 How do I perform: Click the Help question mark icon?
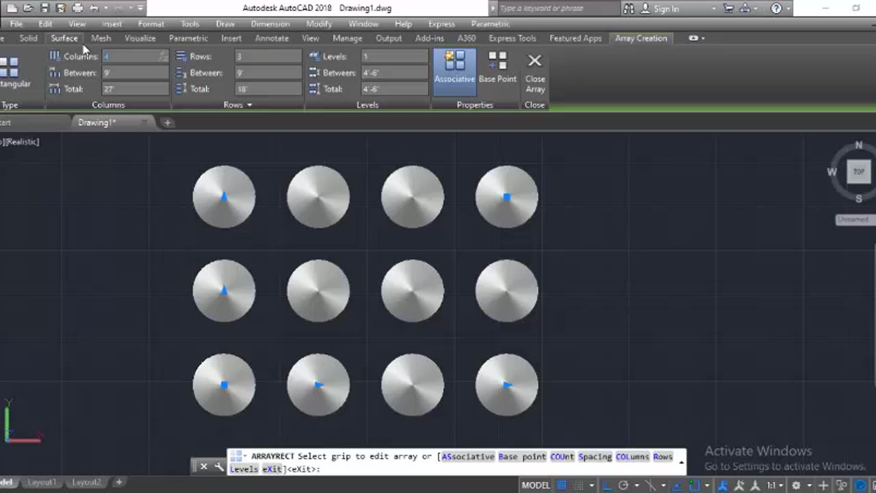(776, 8)
